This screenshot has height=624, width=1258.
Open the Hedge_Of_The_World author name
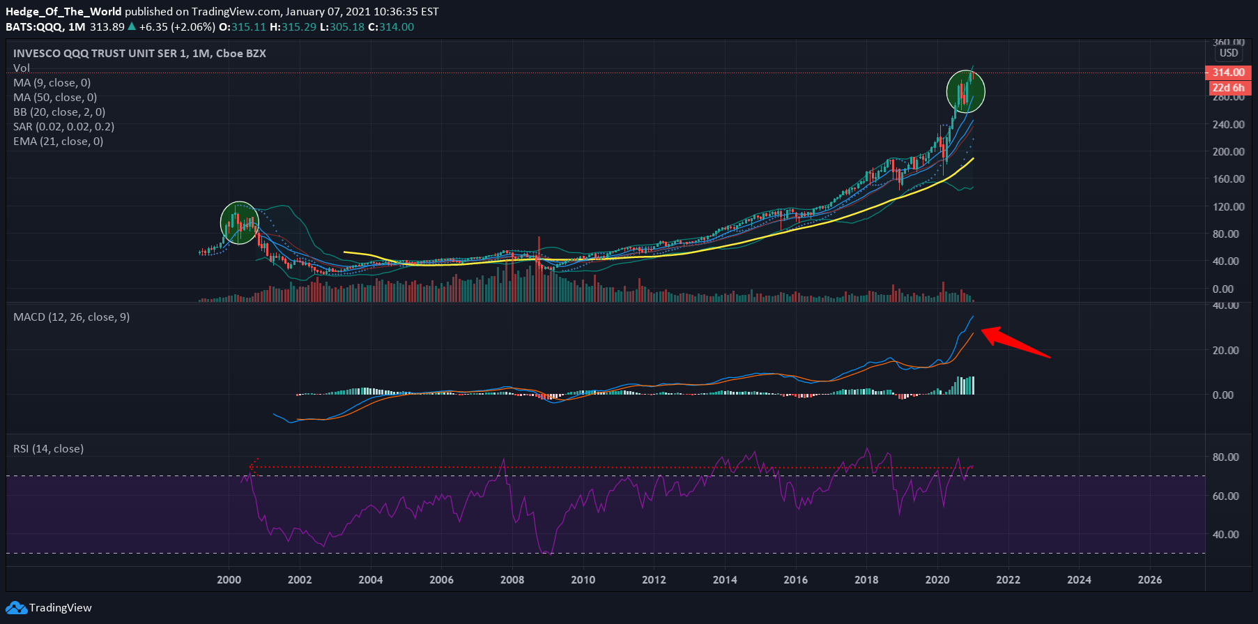coord(63,11)
